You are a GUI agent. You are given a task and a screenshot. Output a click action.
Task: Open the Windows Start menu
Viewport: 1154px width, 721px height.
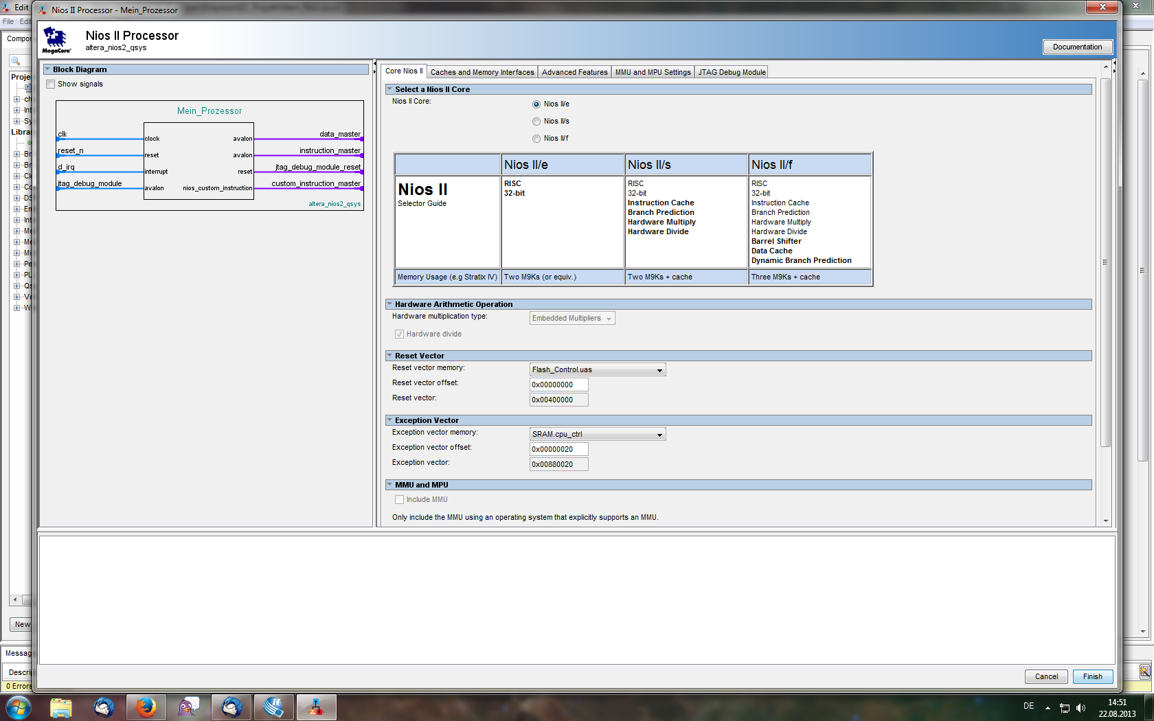pyautogui.click(x=19, y=707)
